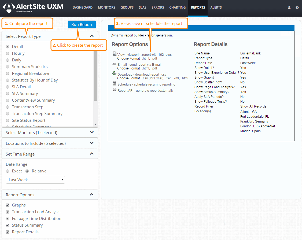
Task: Click View - view/print report link
Action: (x=145, y=55)
